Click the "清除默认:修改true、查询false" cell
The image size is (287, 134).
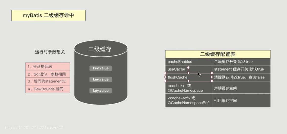pos(241,77)
